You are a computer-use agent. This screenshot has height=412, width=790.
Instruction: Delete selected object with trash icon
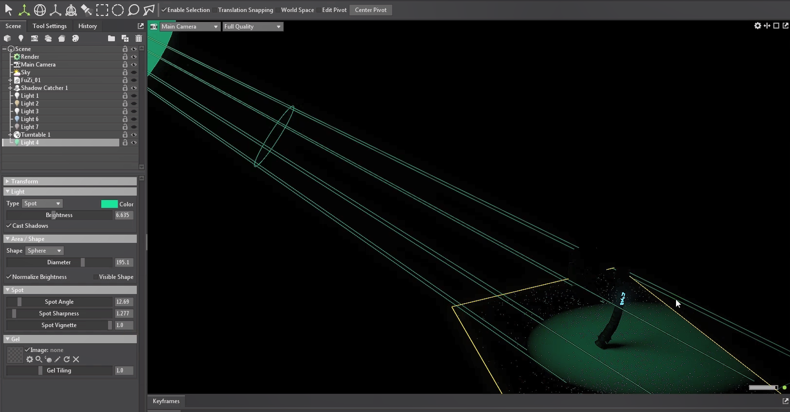[139, 38]
